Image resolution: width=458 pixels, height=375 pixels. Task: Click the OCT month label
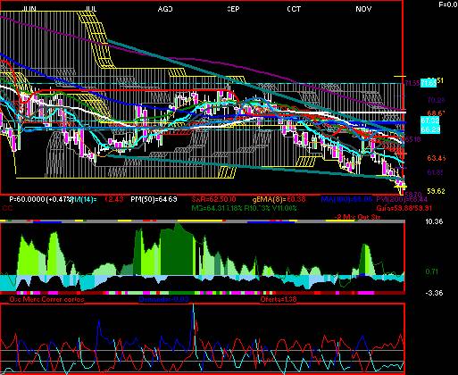pos(294,9)
